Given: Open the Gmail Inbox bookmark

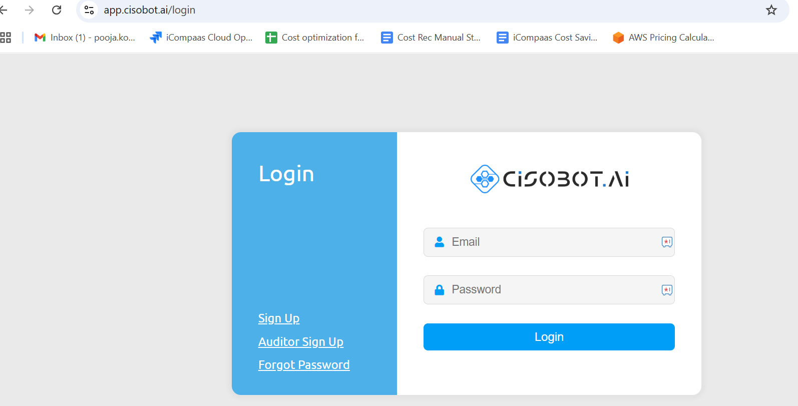Looking at the screenshot, I should click(85, 38).
